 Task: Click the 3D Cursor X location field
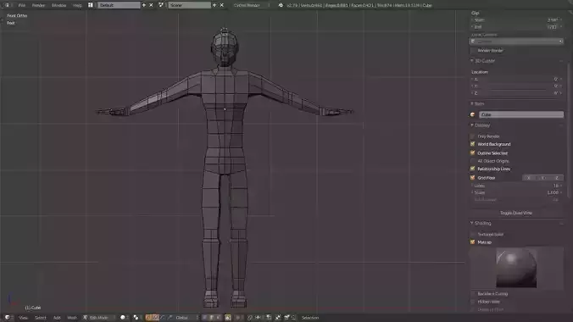516,79
